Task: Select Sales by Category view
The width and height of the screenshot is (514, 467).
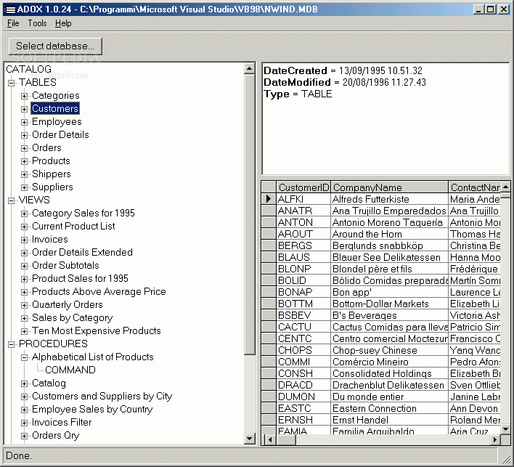Action: click(72, 318)
